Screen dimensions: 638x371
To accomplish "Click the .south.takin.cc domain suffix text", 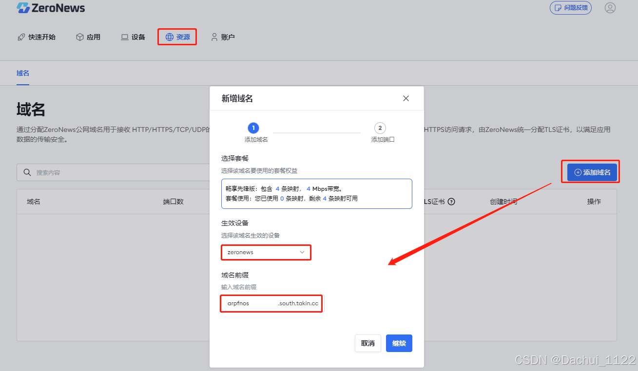I will [298, 303].
